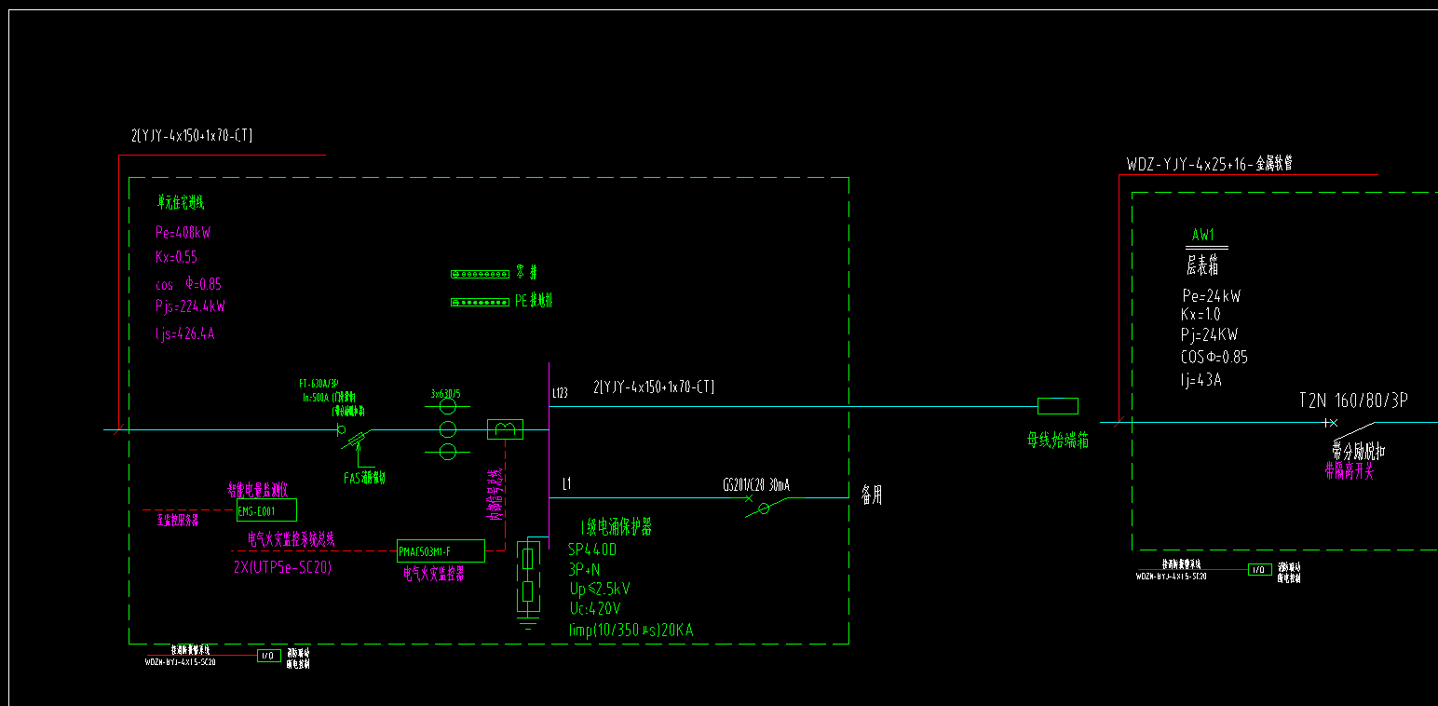This screenshot has height=706, width=1438.
Task: Select the In=500A setting text
Action: pos(318,398)
